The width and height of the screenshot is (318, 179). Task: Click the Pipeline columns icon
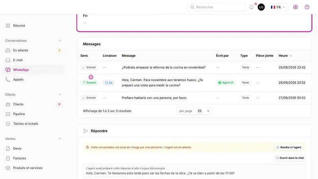coord(8,114)
